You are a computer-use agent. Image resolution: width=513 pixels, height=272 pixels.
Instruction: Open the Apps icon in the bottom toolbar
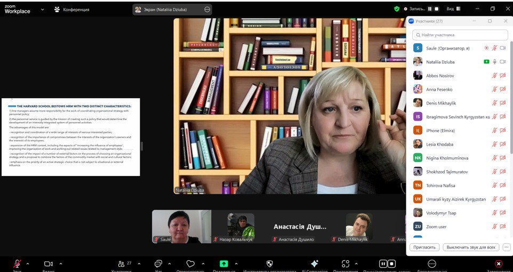346,264
